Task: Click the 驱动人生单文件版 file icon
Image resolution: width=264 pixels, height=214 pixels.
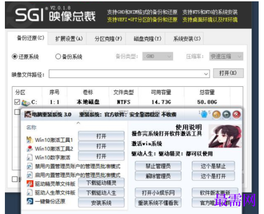Action: (x=30, y=193)
